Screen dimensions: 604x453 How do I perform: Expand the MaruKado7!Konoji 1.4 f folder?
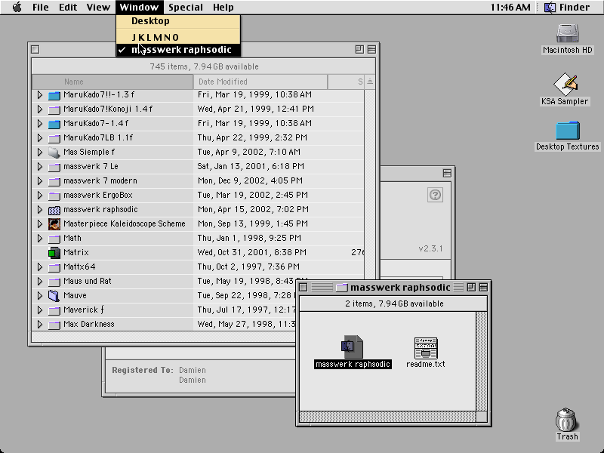[x=40, y=109]
